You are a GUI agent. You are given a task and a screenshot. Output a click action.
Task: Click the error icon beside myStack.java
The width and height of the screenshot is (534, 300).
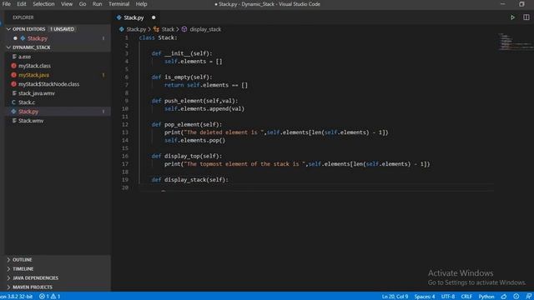click(13, 75)
